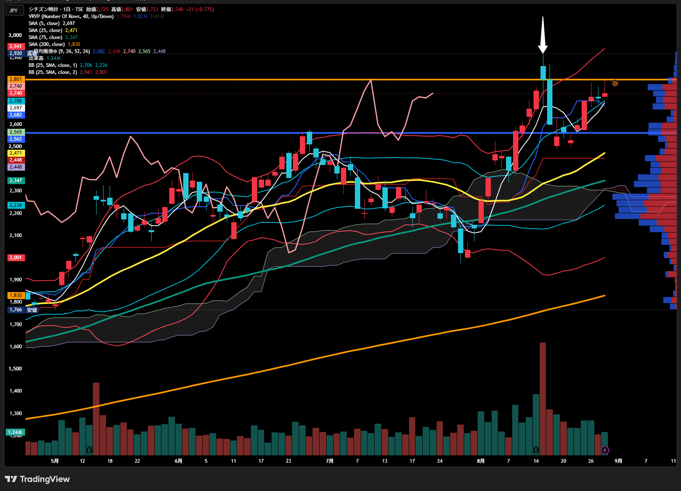Click the cyan 2,236 price label
The image size is (681, 491).
pos(16,205)
